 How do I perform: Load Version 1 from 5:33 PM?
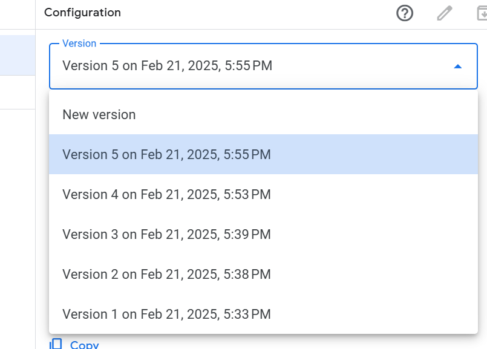point(166,314)
